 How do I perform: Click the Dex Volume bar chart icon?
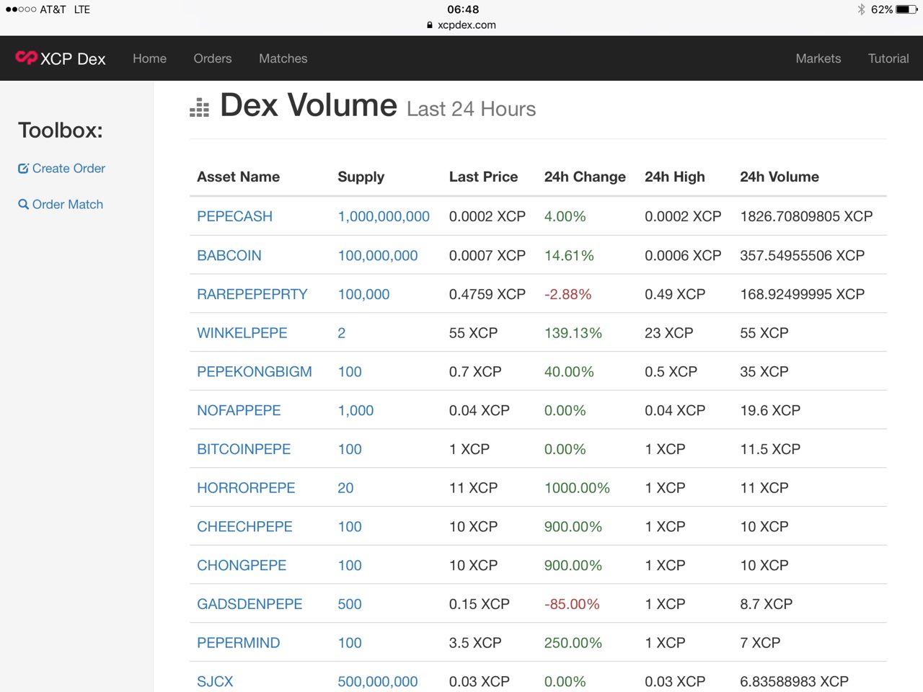click(200, 107)
